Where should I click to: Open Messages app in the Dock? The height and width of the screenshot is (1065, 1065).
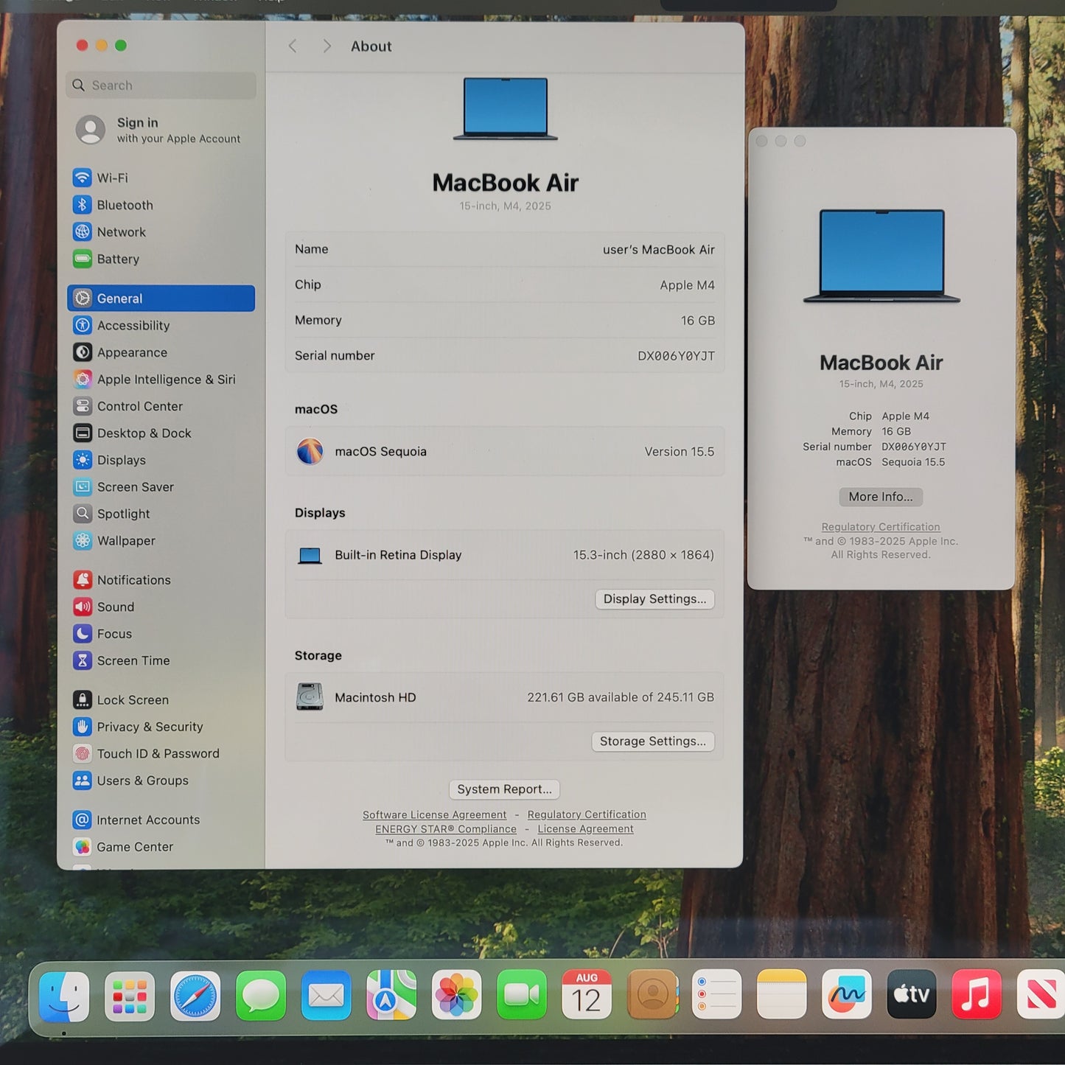(x=261, y=996)
